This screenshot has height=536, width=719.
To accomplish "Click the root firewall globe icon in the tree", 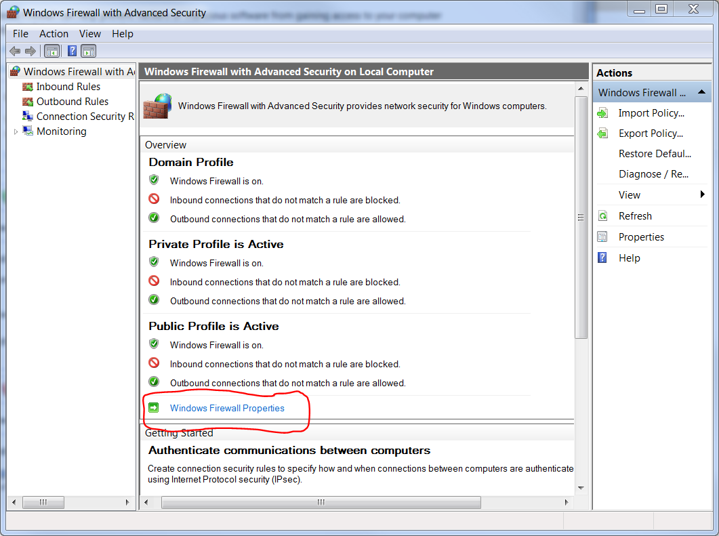I will pyautogui.click(x=15, y=72).
